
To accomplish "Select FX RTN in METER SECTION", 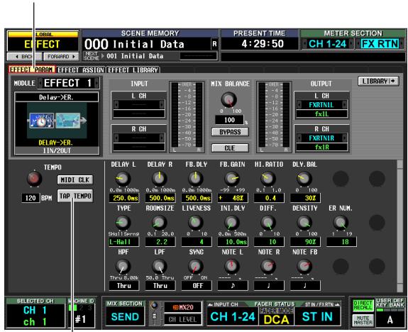I will coord(380,44).
